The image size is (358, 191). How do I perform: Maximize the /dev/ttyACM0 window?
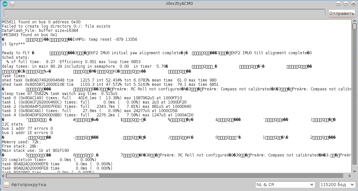tap(345, 4)
